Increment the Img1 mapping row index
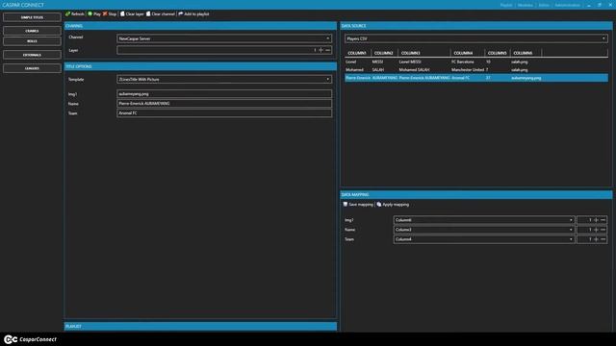616x346 pixels. (x=596, y=220)
